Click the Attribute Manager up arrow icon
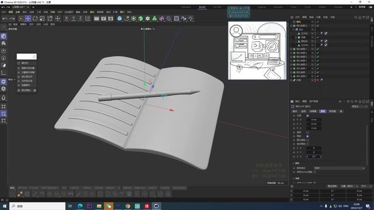Viewport: 374px width, 210px height. click(x=348, y=101)
